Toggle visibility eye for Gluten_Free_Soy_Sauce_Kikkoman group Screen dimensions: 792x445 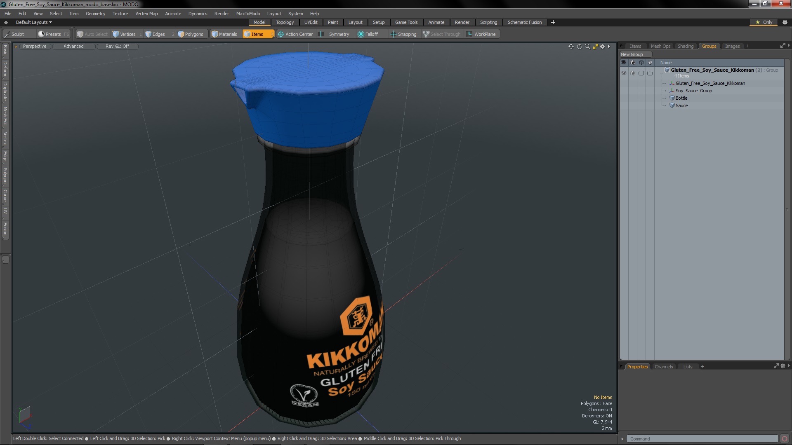coord(624,73)
